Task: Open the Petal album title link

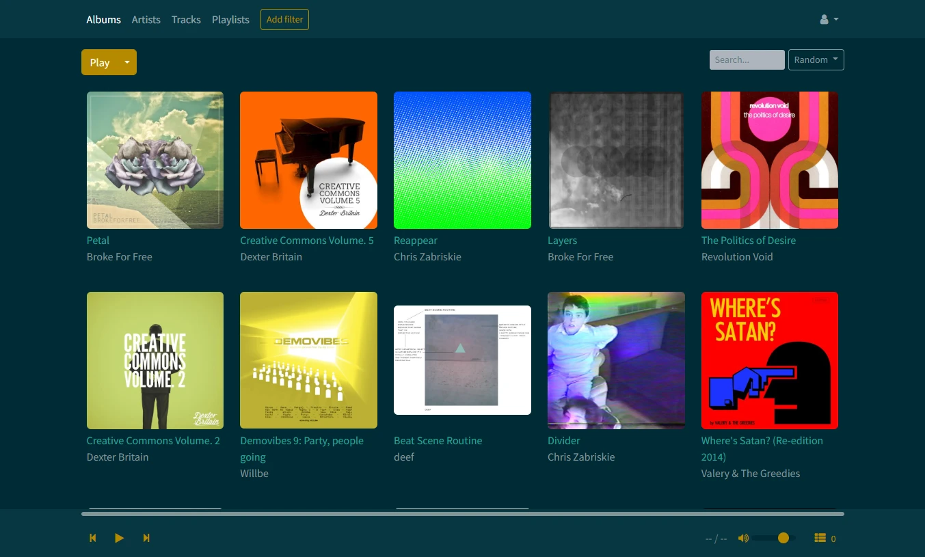Action: [x=98, y=241]
